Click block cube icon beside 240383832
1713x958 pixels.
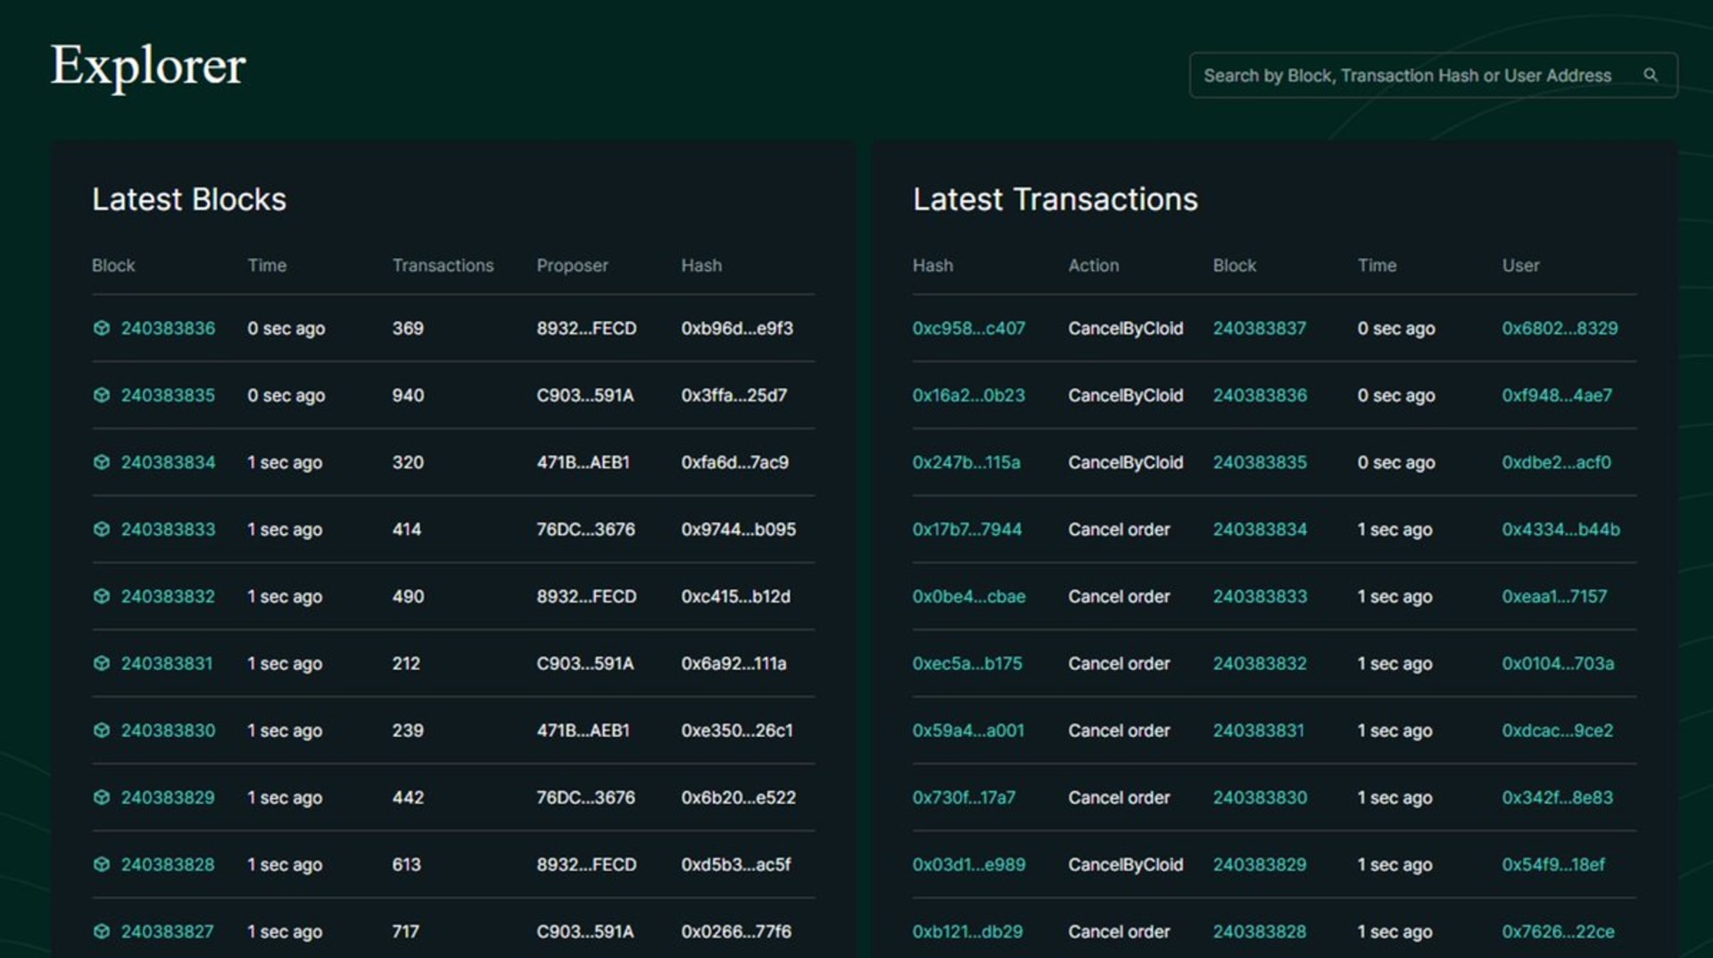click(x=102, y=596)
